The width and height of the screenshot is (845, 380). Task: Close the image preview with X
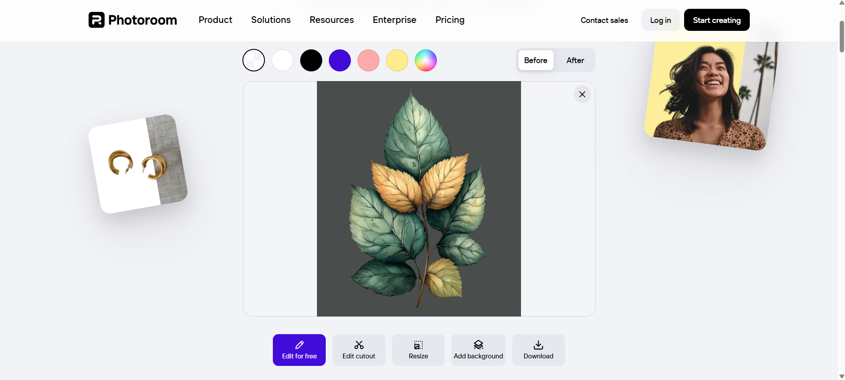point(582,94)
